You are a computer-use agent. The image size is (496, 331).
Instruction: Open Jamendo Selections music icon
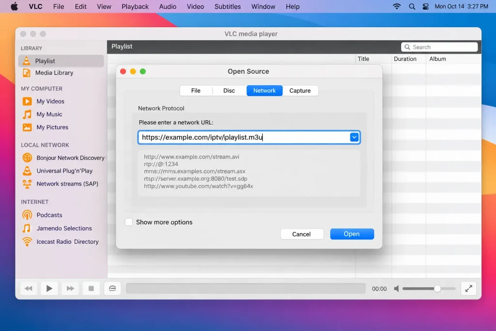pyautogui.click(x=27, y=228)
